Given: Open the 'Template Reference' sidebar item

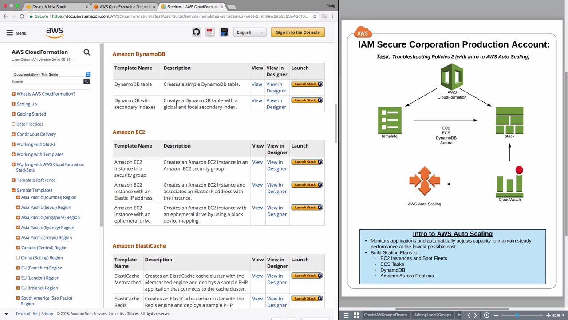Looking at the screenshot, I should 36,180.
